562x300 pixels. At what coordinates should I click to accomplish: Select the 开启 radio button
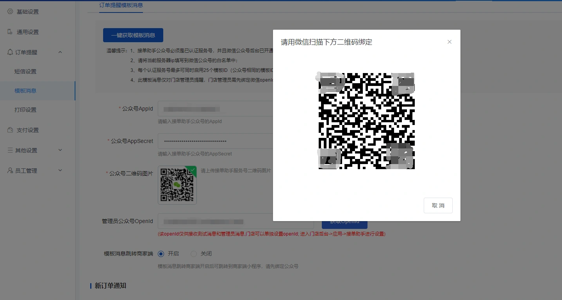pos(161,254)
